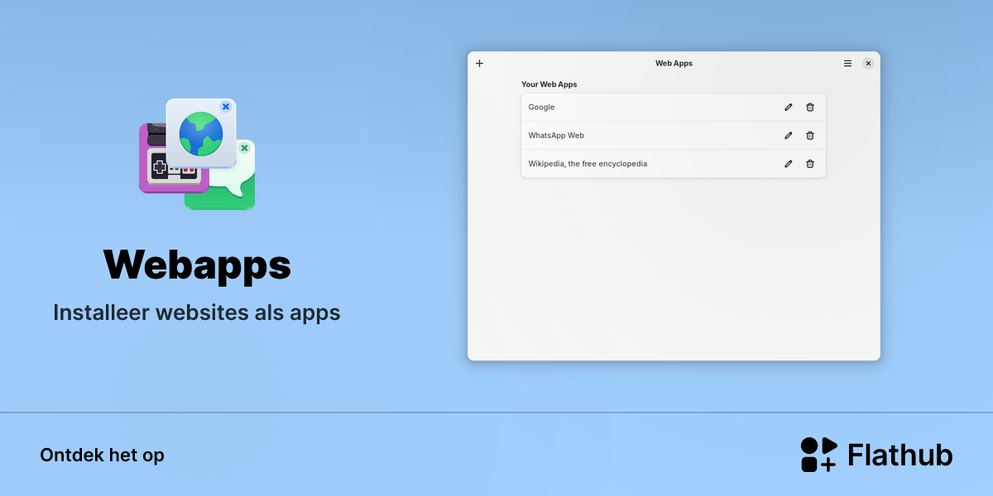Open the hamburger main menu
Viewport: 993px width, 496px height.
(847, 64)
